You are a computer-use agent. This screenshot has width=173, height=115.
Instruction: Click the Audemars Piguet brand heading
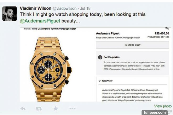pos(108,33)
